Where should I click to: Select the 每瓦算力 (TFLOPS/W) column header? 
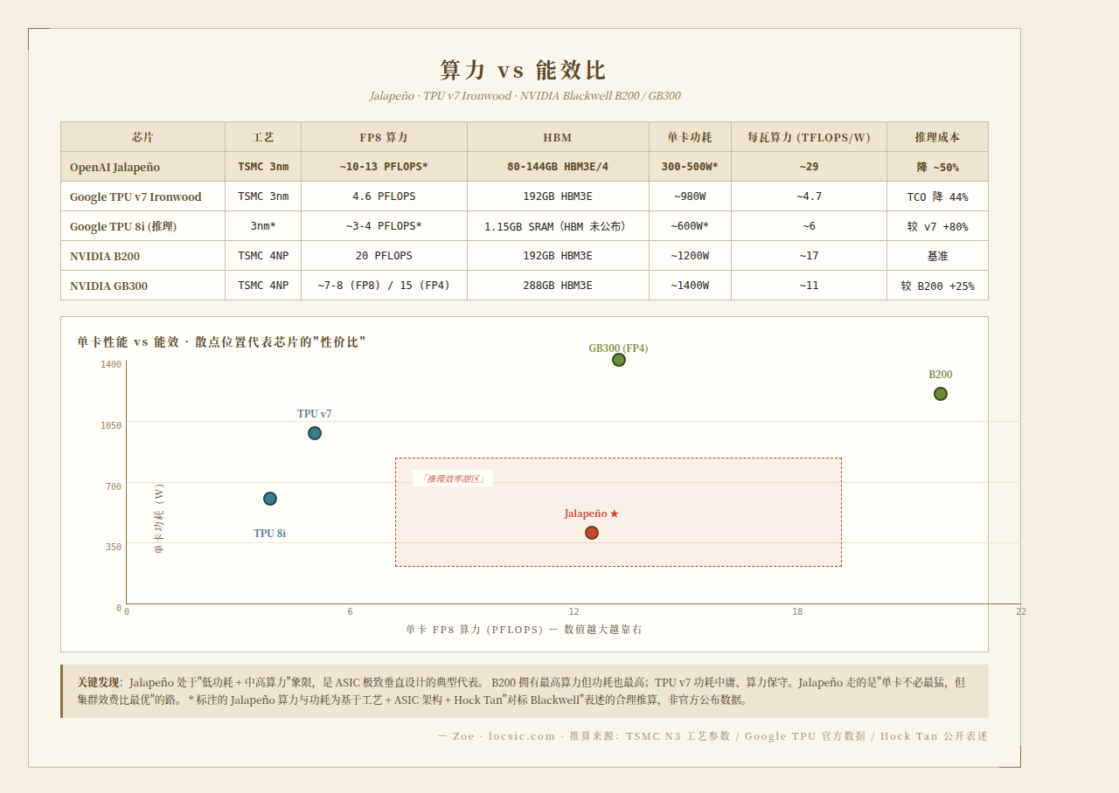pyautogui.click(x=809, y=137)
